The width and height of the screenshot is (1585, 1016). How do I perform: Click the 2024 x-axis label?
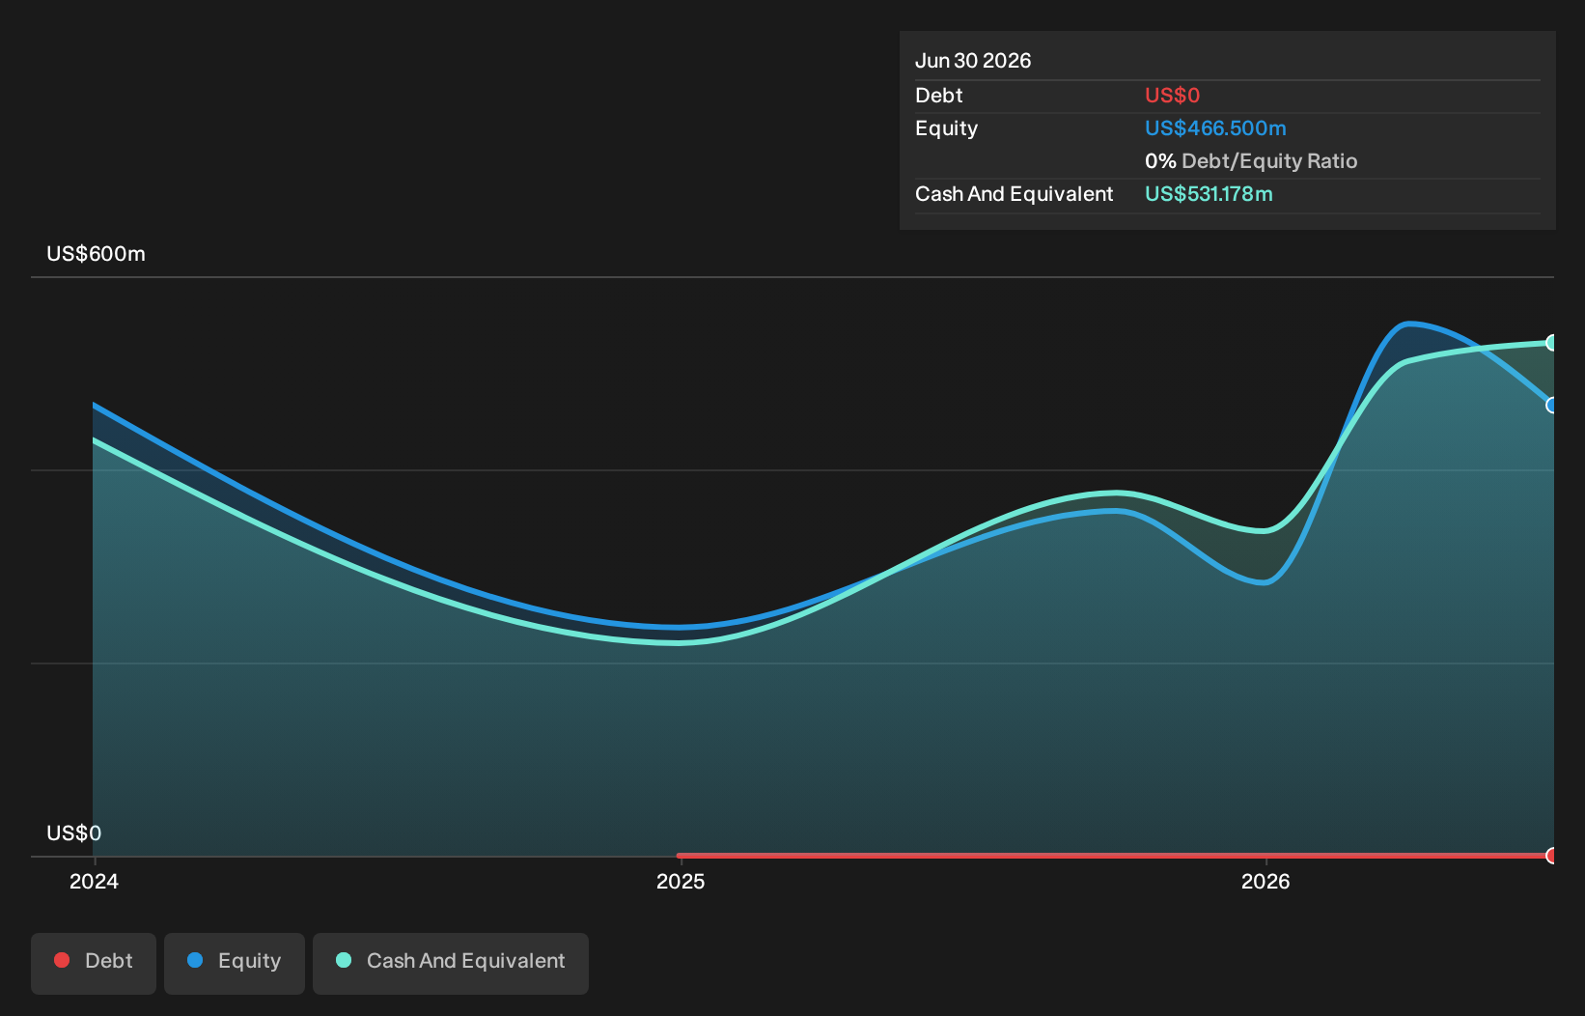pyautogui.click(x=94, y=881)
